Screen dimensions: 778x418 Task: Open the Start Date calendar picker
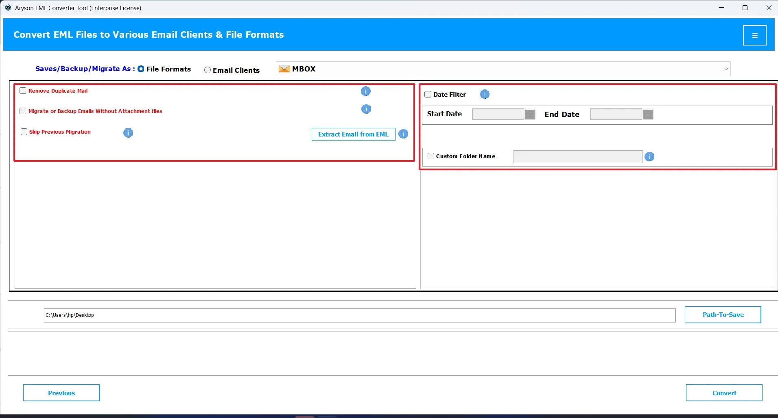tap(530, 115)
